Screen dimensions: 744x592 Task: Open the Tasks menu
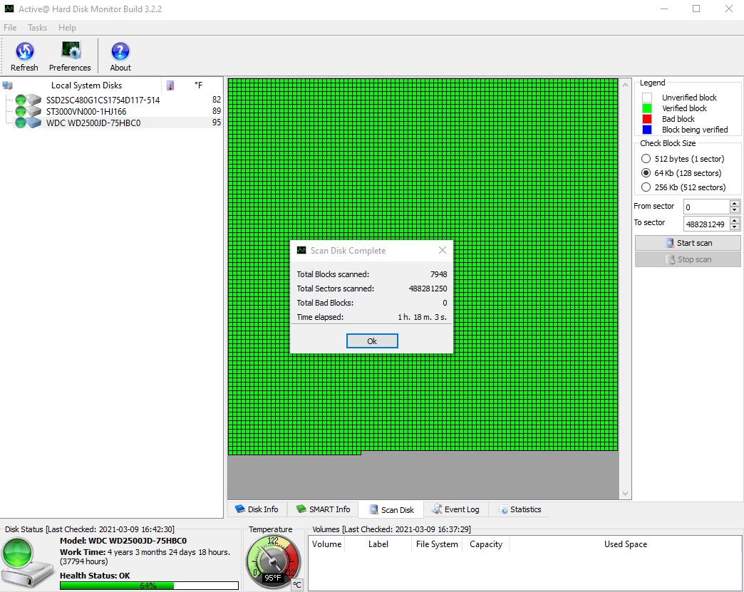(37, 28)
